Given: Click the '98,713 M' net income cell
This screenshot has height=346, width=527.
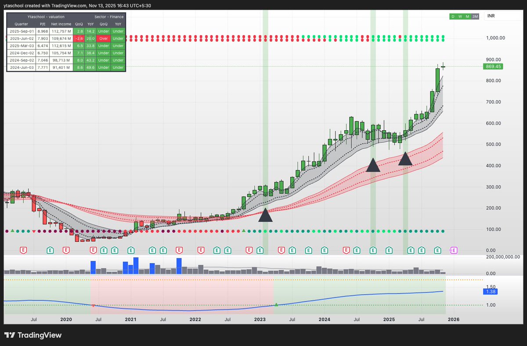Looking at the screenshot, I should click(x=61, y=60).
